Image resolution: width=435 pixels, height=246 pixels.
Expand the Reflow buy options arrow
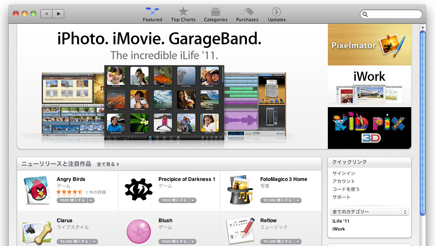point(298,241)
